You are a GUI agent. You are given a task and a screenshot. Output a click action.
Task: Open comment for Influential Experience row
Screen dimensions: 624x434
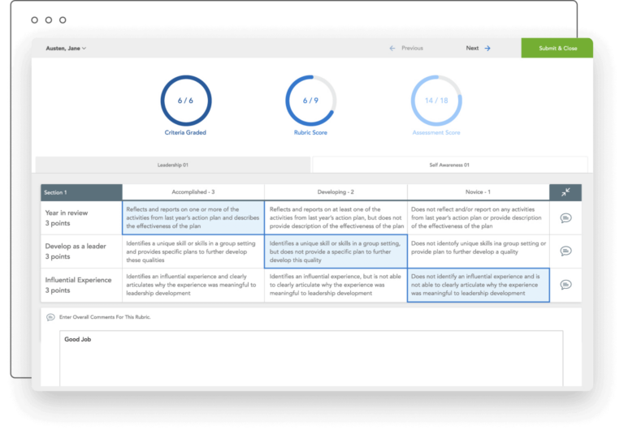coord(565,285)
